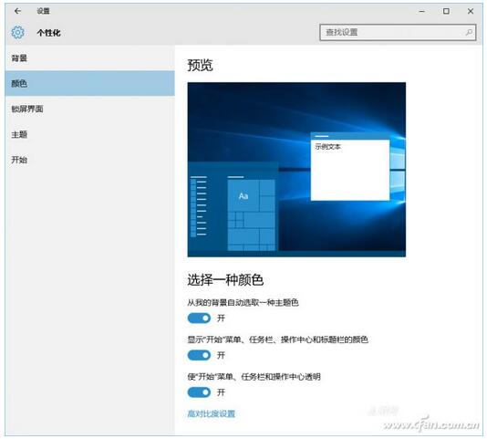Screen dimensions: 487x439
Task: Go back with the arrow icon
Action: click(17, 11)
